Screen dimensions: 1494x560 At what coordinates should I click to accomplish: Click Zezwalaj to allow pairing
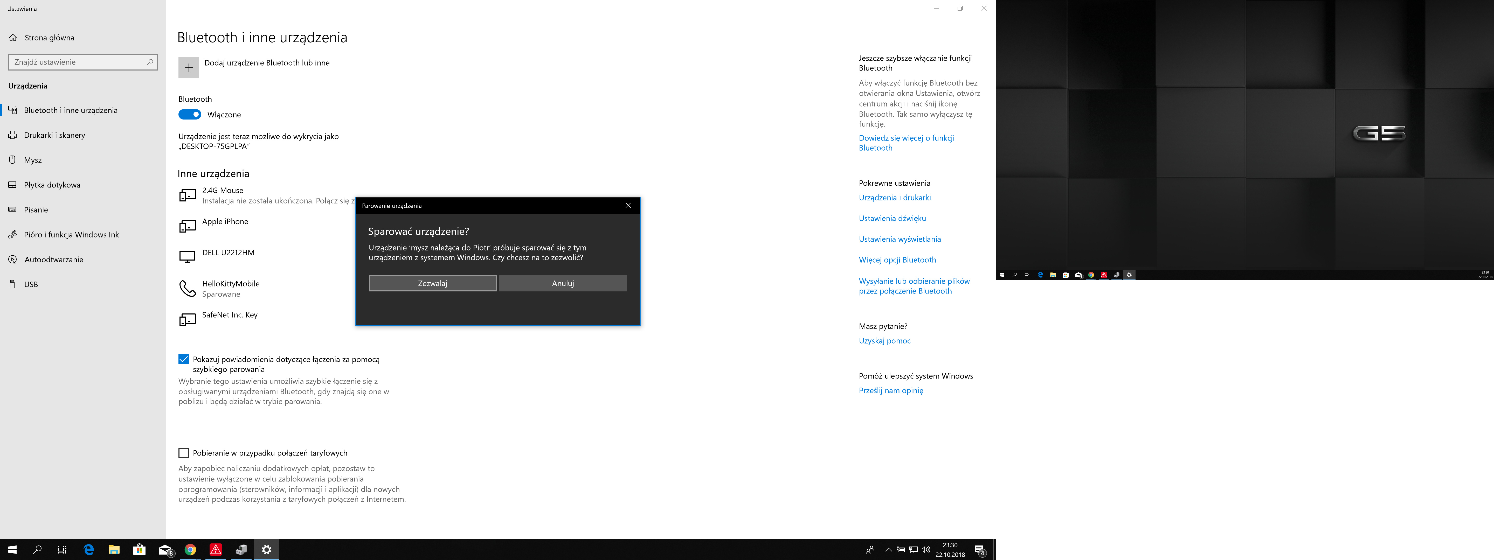[433, 283]
